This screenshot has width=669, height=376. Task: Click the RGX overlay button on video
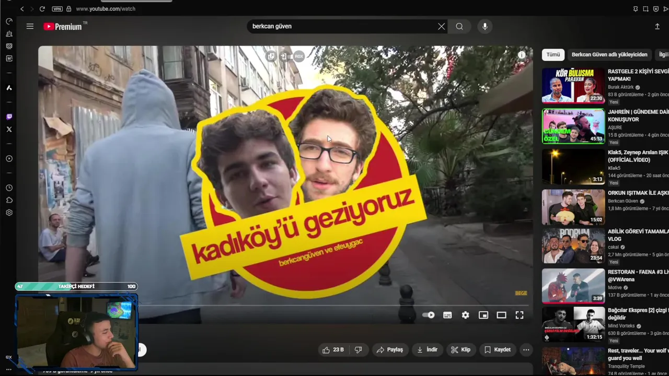(x=298, y=56)
